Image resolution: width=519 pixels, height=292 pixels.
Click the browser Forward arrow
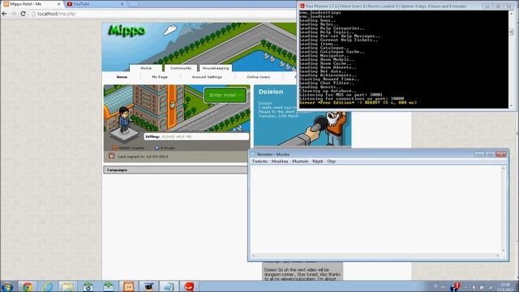pos(14,14)
